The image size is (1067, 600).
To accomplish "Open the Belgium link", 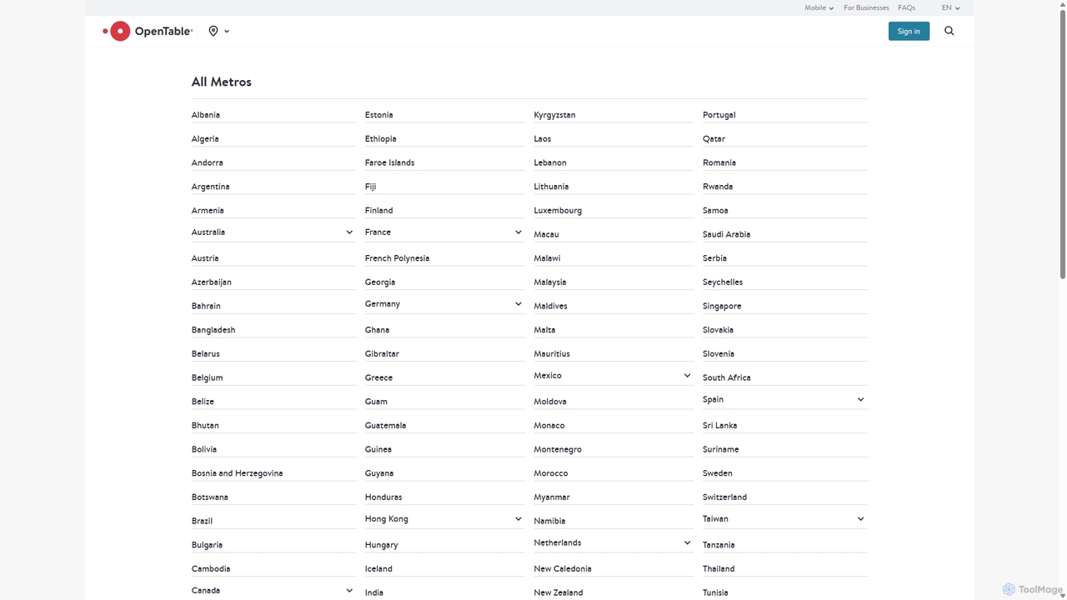I will click(x=207, y=378).
